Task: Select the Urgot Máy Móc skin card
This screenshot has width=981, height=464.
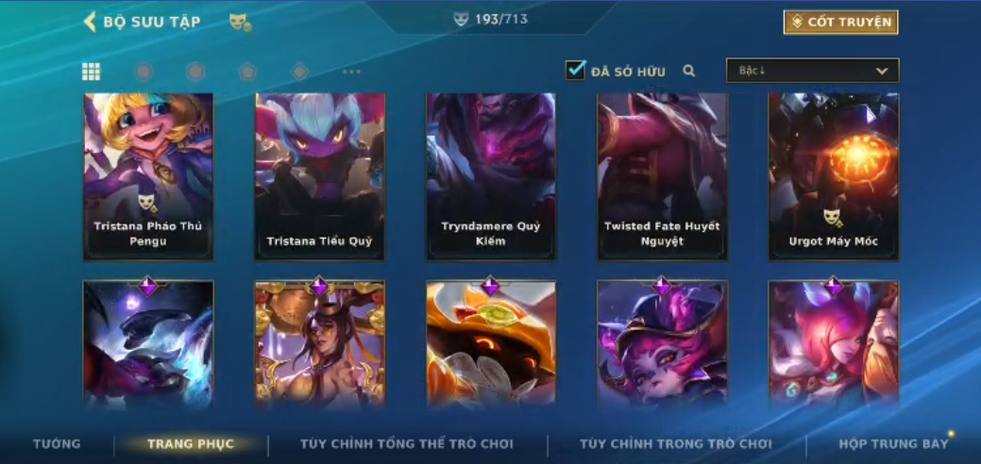Action: coord(834,177)
